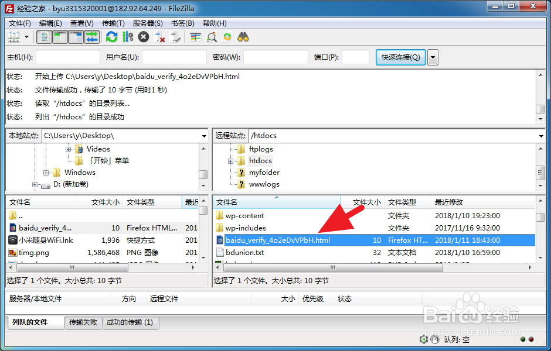Toggle transfer queue display
This screenshot has height=351, width=551.
coord(91,37)
